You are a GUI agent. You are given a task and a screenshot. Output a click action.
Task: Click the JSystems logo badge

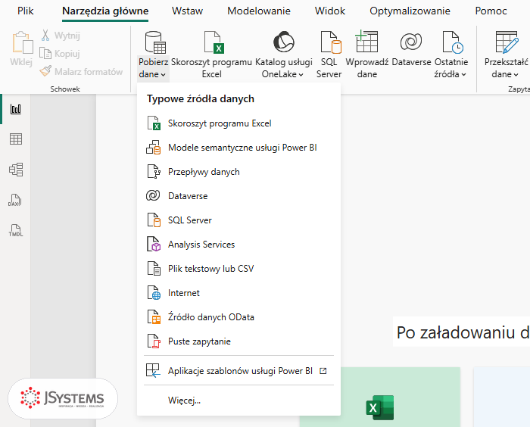[x=63, y=398]
